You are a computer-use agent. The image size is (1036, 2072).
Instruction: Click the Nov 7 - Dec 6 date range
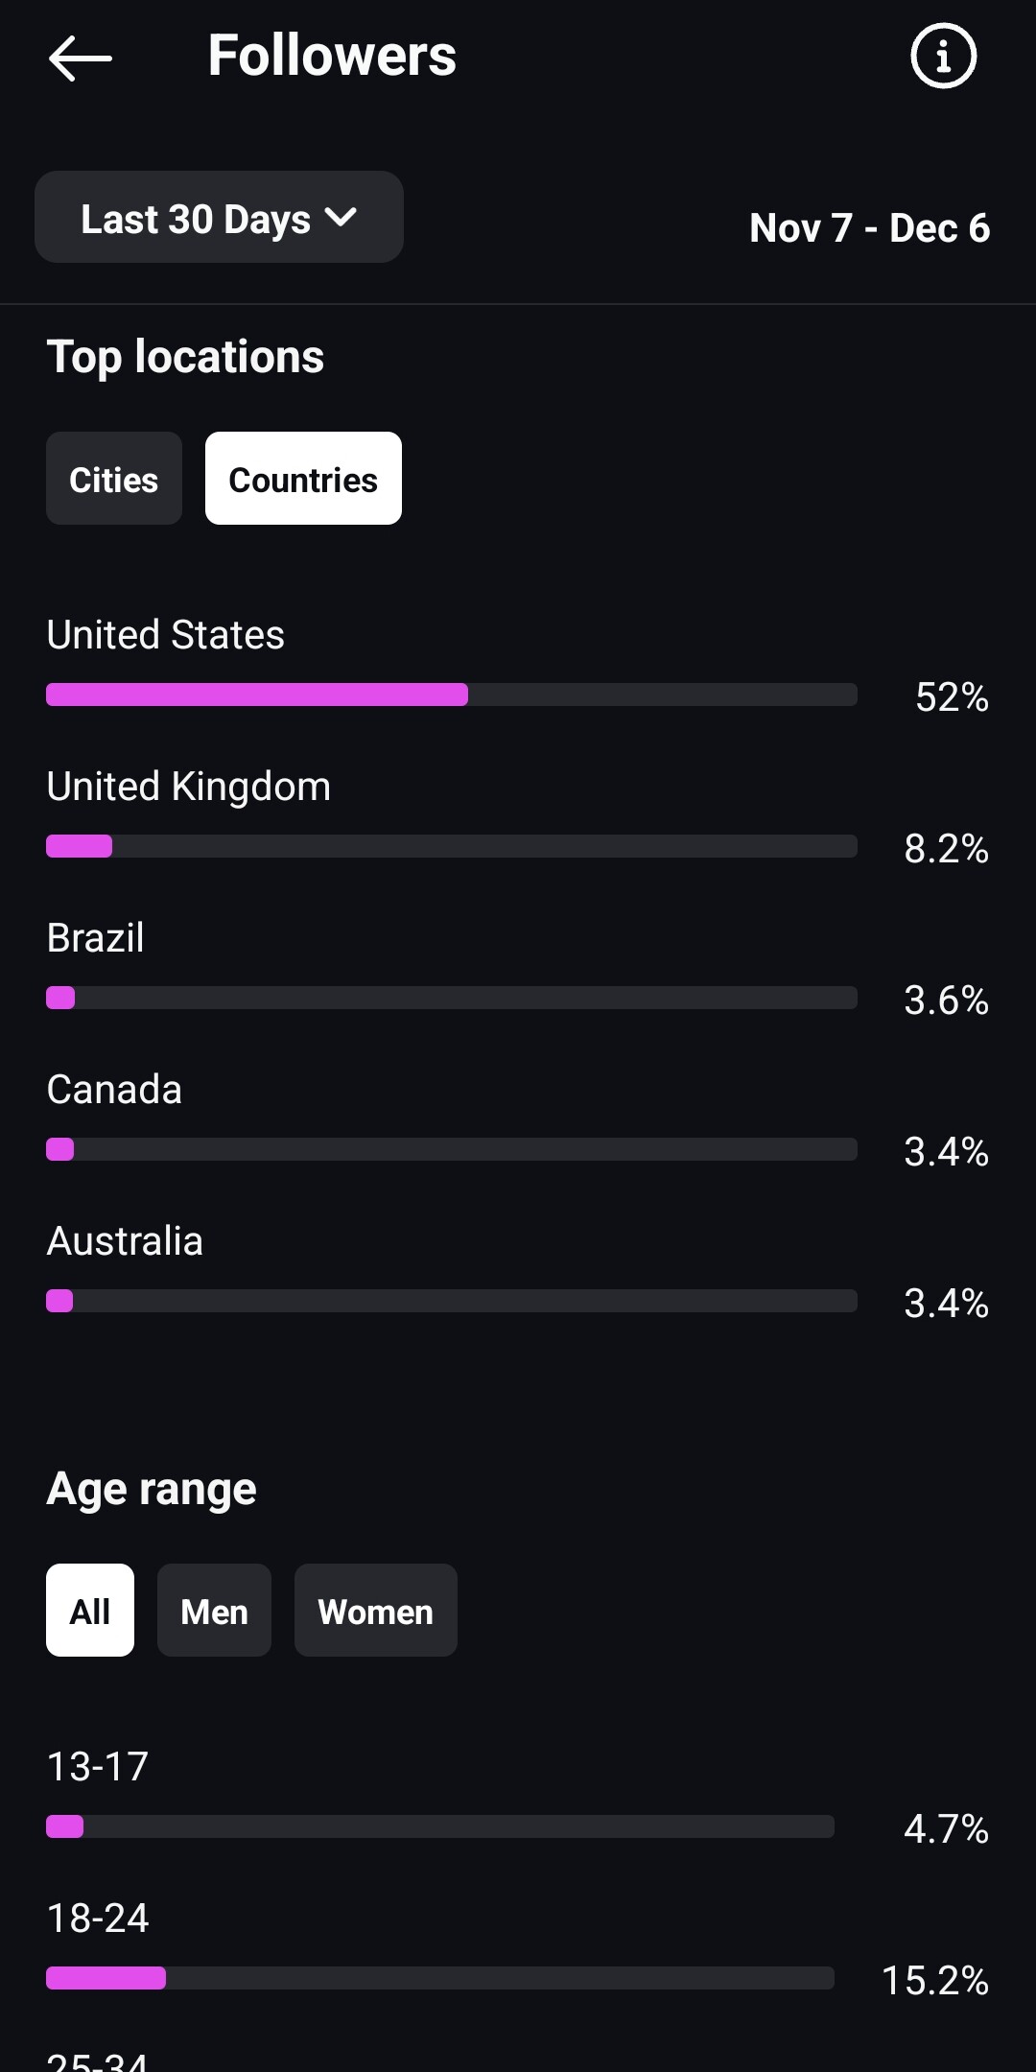click(869, 228)
